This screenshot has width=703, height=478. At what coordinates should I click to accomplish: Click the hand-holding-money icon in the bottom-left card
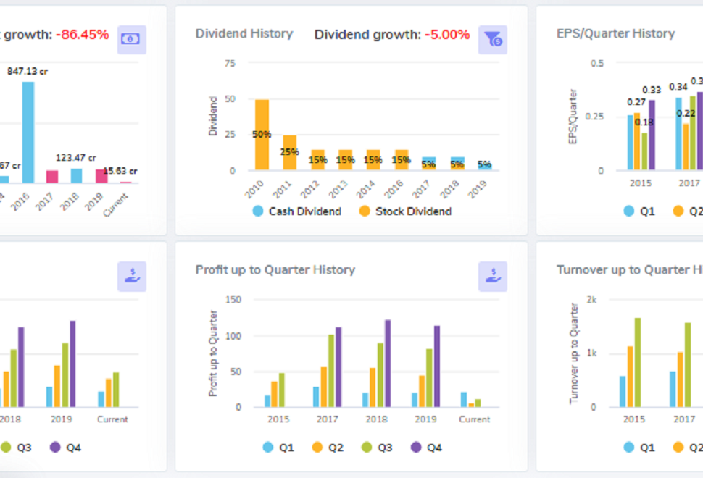click(x=132, y=276)
